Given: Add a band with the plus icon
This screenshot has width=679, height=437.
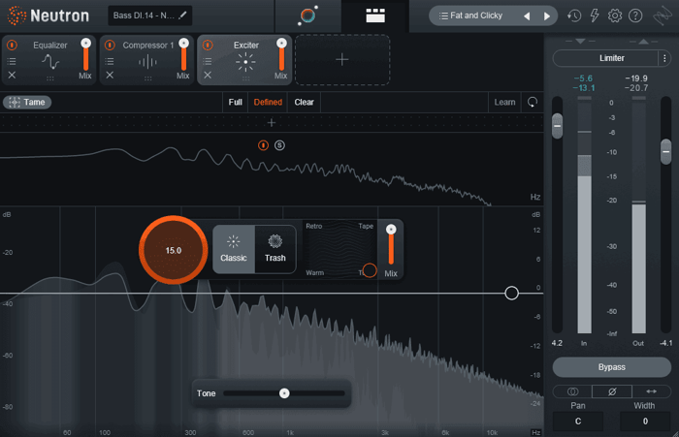Looking at the screenshot, I should pos(272,123).
